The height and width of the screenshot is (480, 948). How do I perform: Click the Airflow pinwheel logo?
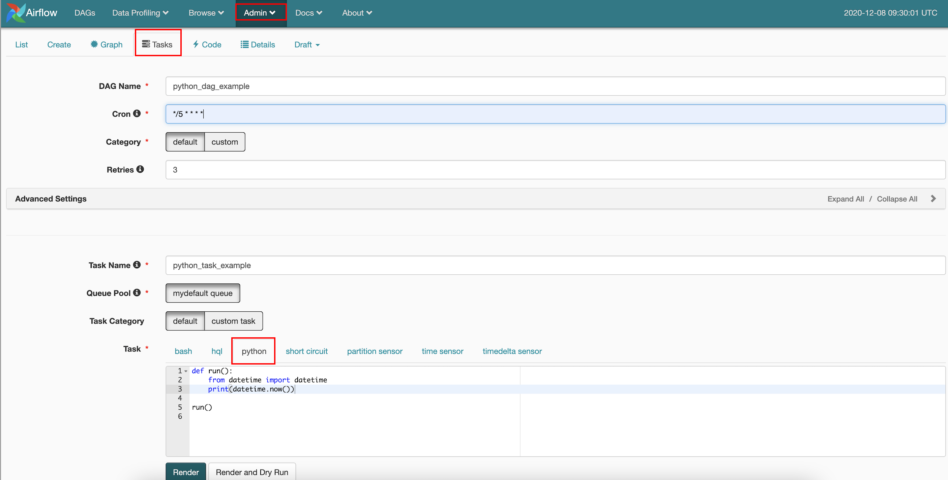pos(16,13)
